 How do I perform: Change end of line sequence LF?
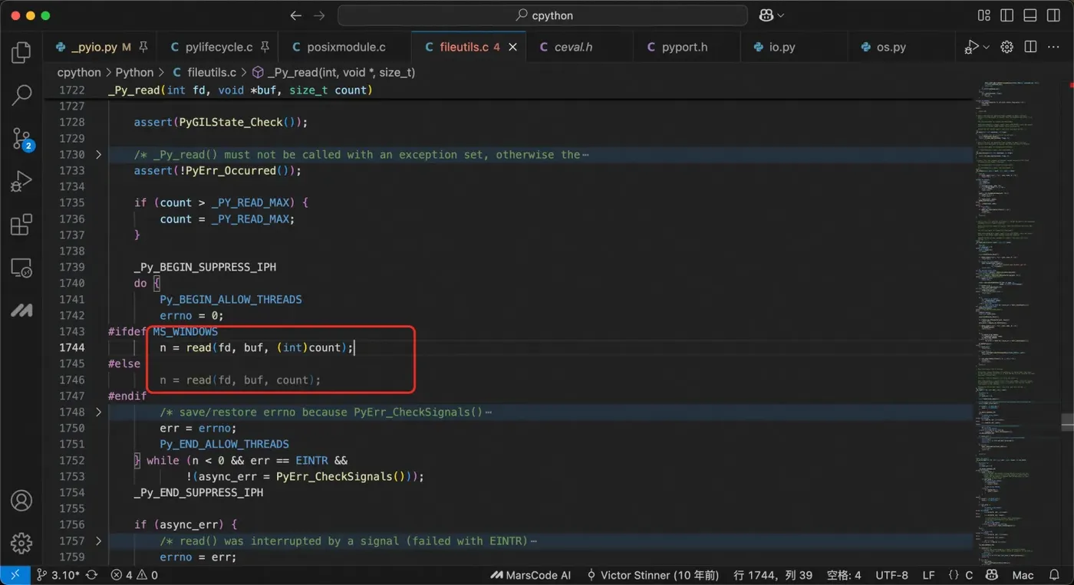(x=928, y=575)
